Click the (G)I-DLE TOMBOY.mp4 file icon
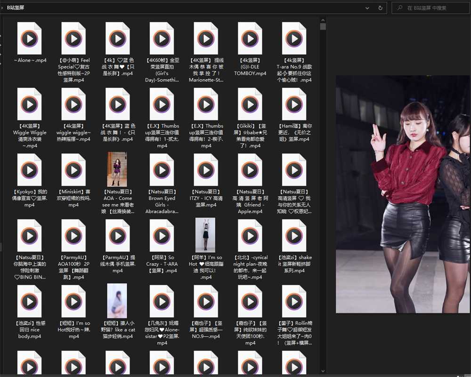Viewport: 471px width, 377px height. click(x=250, y=39)
